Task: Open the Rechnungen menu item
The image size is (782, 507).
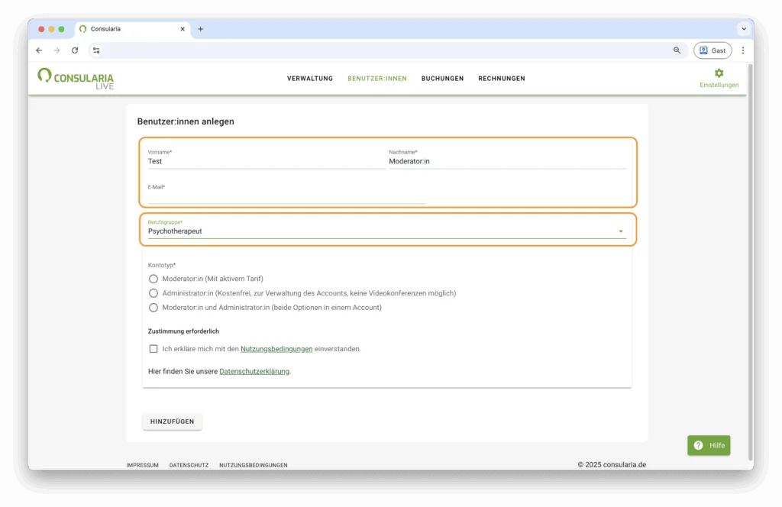Action: pos(501,79)
